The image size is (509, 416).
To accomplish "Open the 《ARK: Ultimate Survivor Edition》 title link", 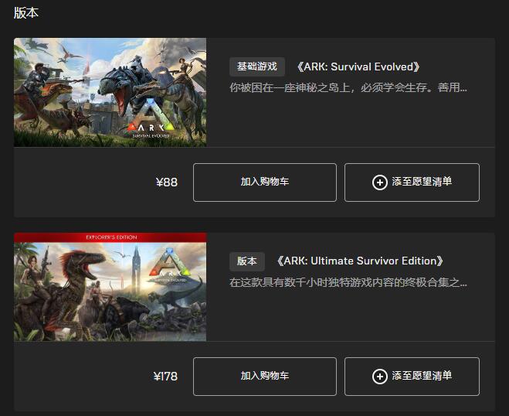I will (x=360, y=261).
